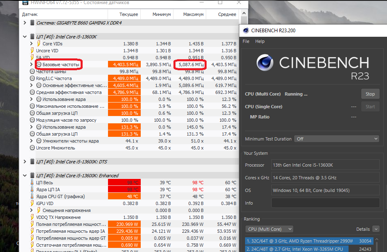Toggle the Details dropdown button in Ranking
Viewport: 387px width, 252px height.
point(376,229)
